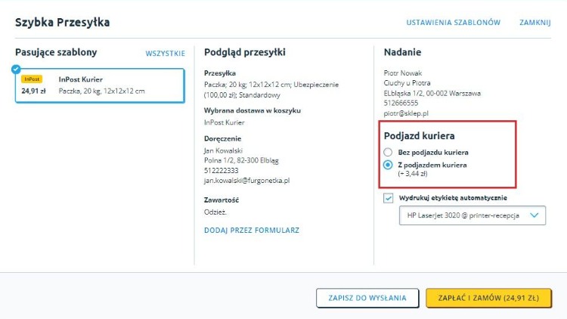Click the 24,91 zł price on template
Screen dimensions: 567x319
click(33, 91)
